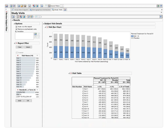Click the add new report tab chart icon

pyautogui.click(x=65, y=10)
